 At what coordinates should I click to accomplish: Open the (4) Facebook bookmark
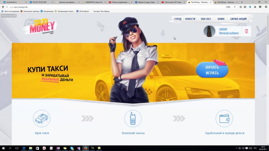(82, 11)
